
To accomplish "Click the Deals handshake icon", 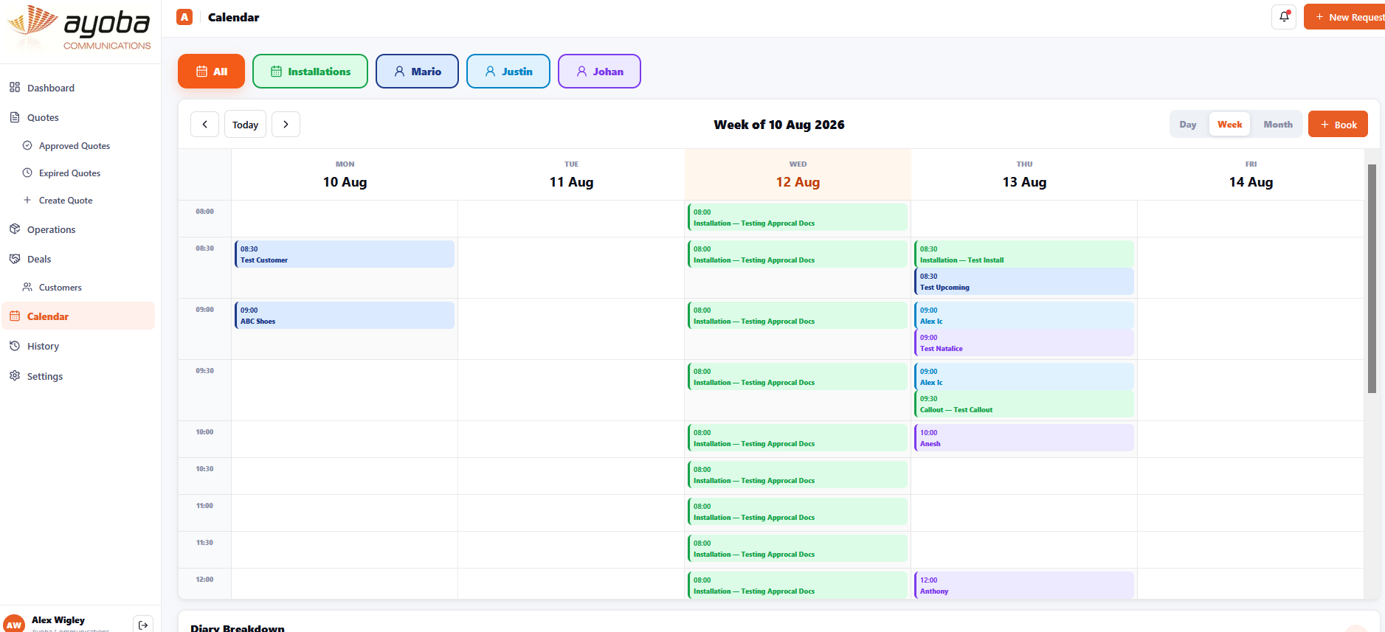I will [x=15, y=259].
